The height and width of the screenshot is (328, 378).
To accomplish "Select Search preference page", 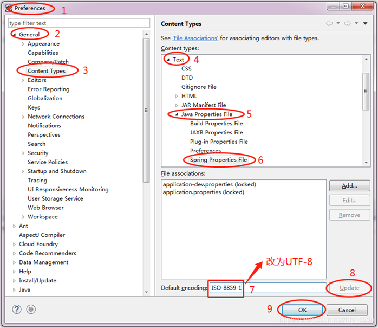I will pyautogui.click(x=37, y=144).
